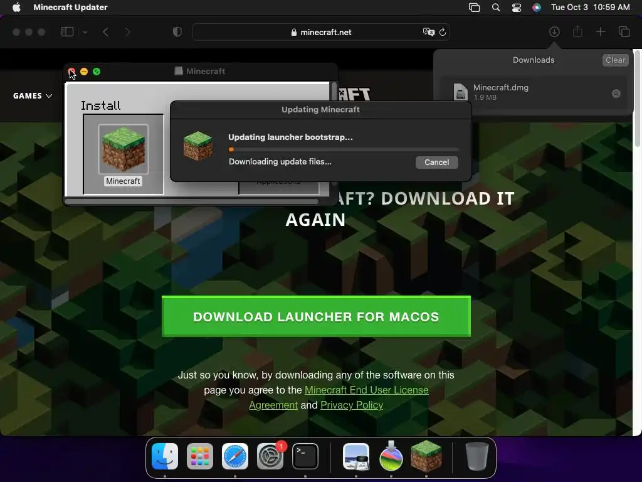Open Preview from the Dock
Viewport: 642px width, 482px height.
click(x=356, y=456)
